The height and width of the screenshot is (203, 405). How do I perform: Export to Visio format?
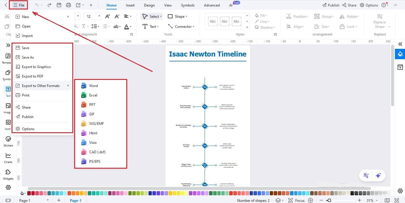pos(101,143)
